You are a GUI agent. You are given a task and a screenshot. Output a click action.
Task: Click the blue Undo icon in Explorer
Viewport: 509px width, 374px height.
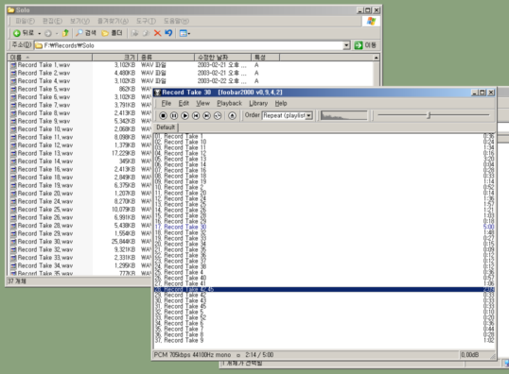point(168,33)
